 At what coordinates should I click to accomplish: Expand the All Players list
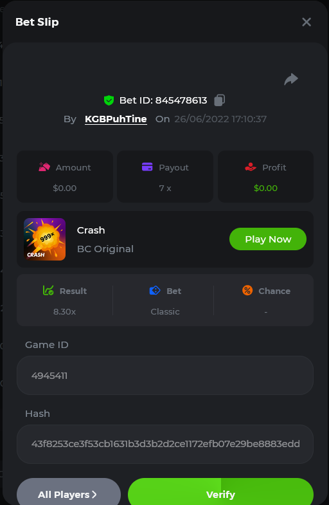(69, 492)
